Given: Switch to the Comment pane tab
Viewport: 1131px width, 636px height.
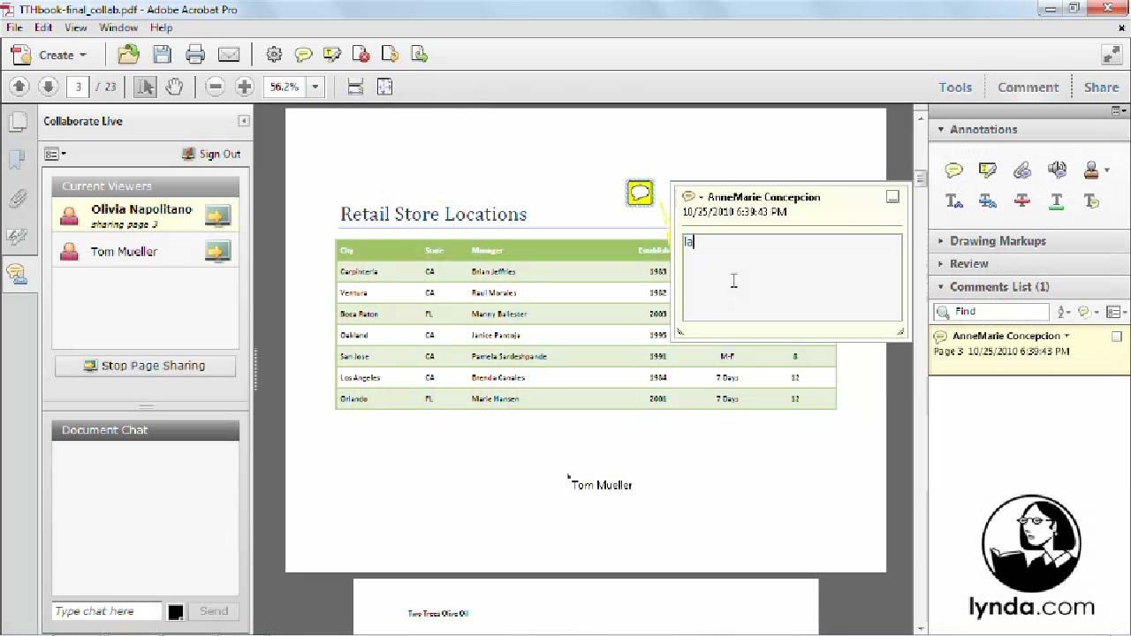Looking at the screenshot, I should tap(1028, 87).
